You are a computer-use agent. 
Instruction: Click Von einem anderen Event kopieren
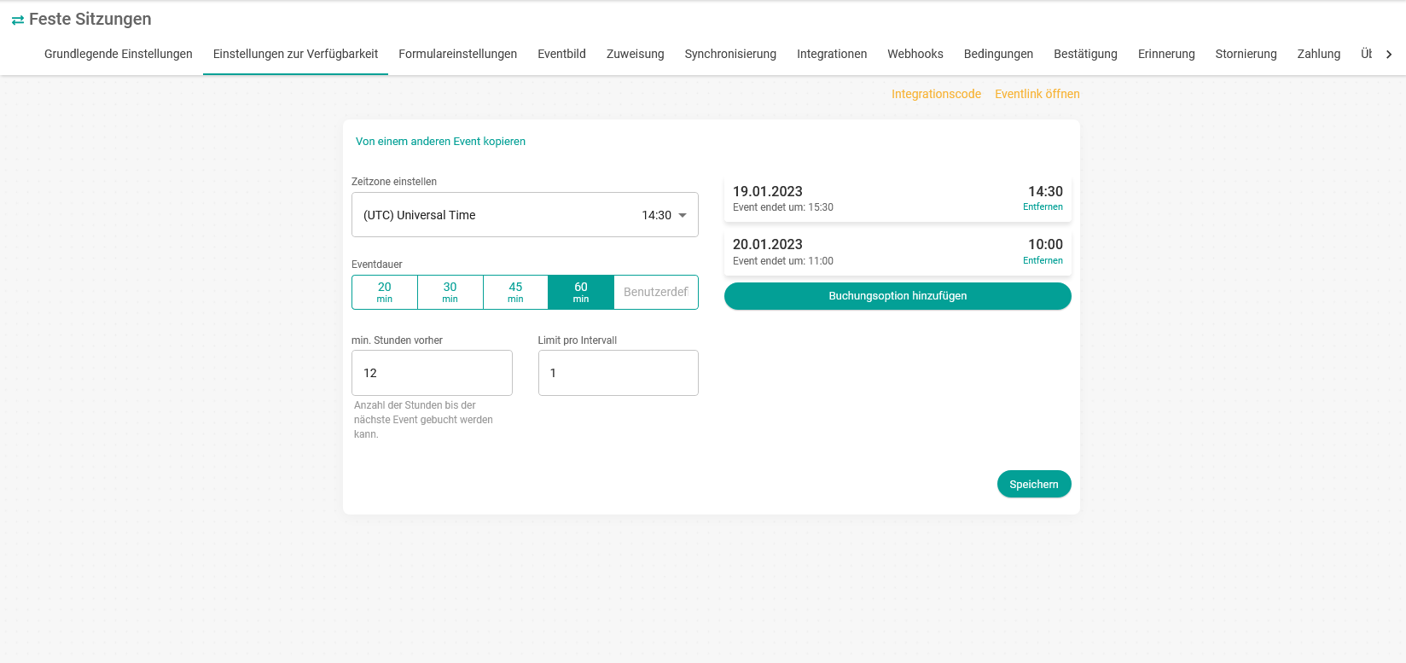tap(440, 142)
